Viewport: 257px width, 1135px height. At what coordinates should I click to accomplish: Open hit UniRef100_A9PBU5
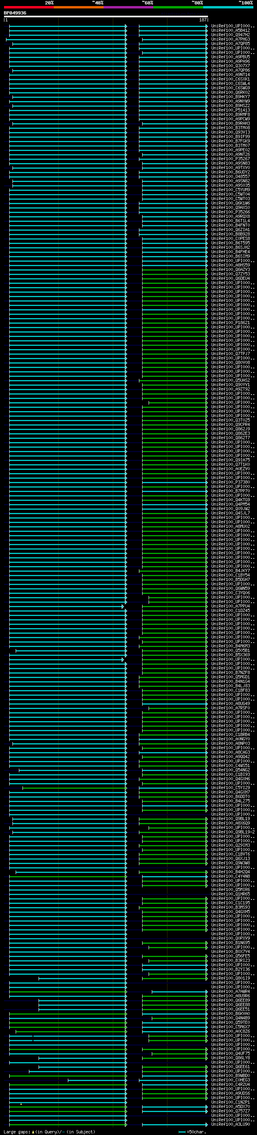tap(230, 57)
